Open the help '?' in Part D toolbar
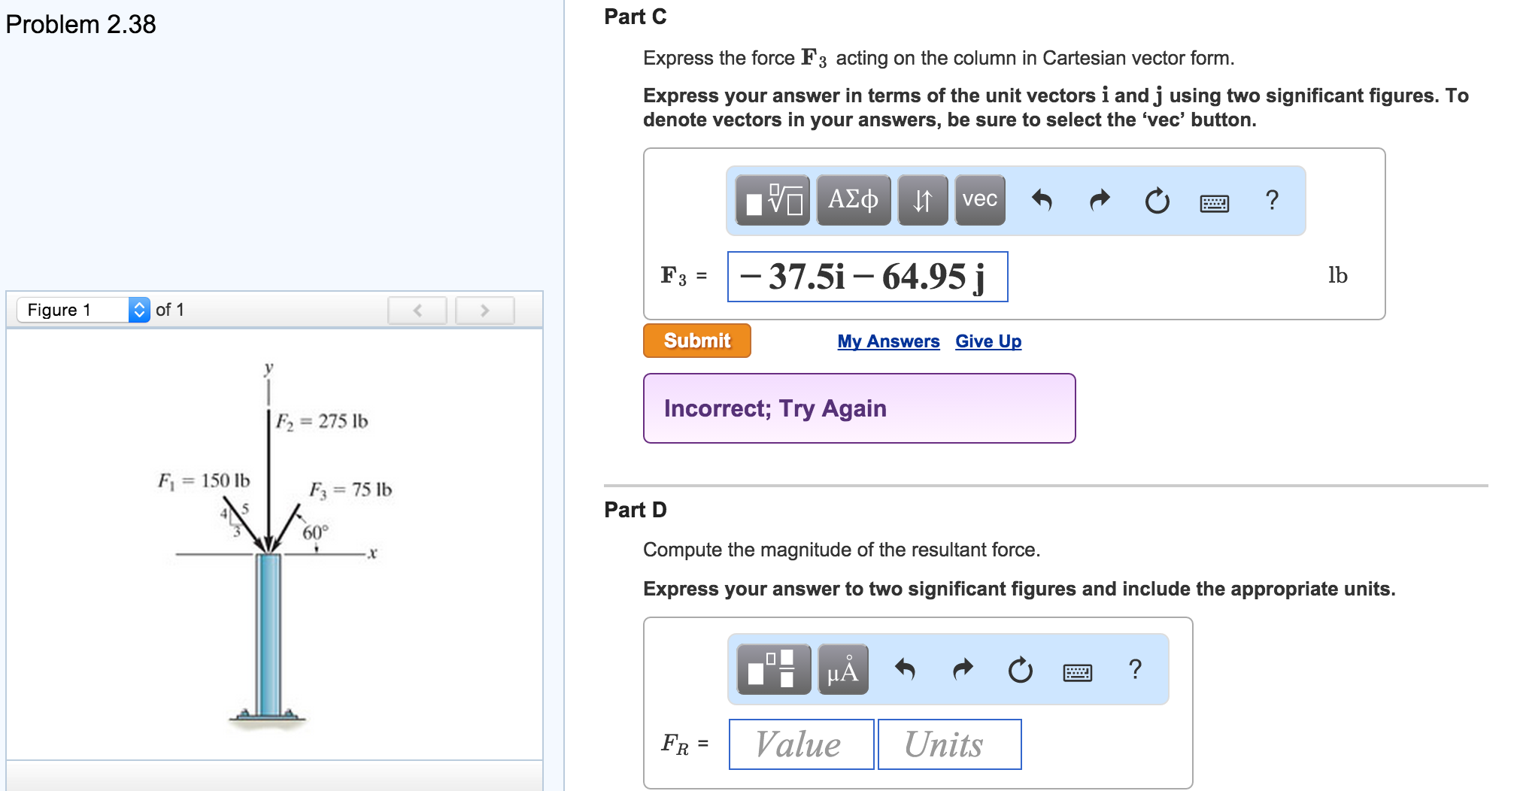The image size is (1517, 791). [1136, 670]
